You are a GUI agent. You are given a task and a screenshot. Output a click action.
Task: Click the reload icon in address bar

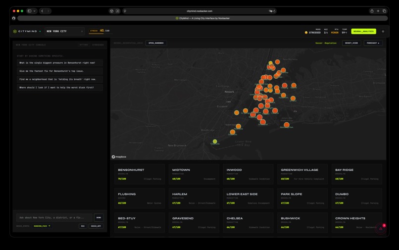(x=274, y=11)
